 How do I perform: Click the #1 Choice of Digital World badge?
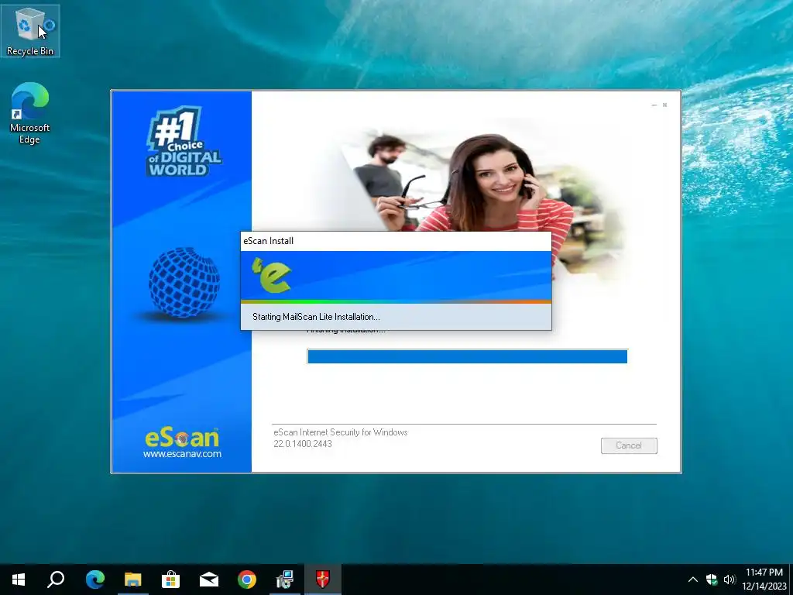[x=184, y=141]
